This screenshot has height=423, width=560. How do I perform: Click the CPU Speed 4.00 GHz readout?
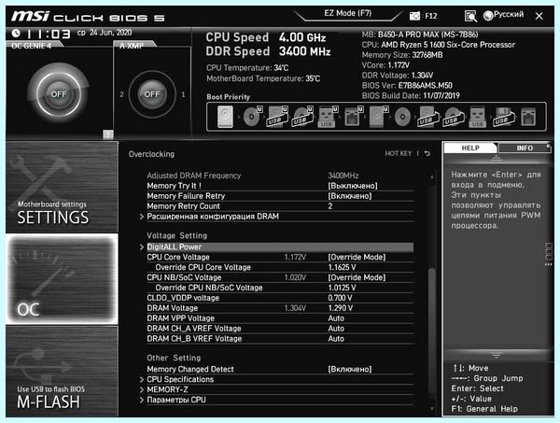pyautogui.click(x=266, y=37)
